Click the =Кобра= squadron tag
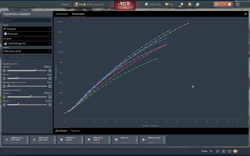This screenshot has height=156, width=250. pyautogui.click(x=65, y=4)
